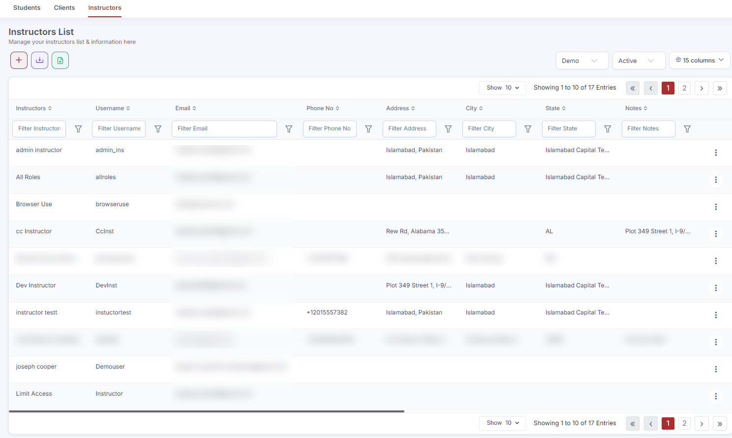Open the Demo dropdown

coord(582,61)
